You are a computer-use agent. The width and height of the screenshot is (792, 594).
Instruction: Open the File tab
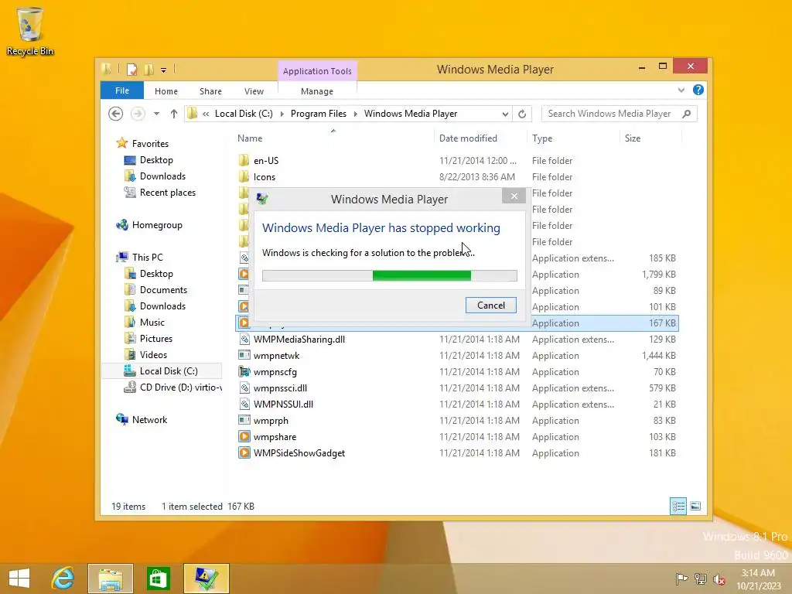[122, 90]
